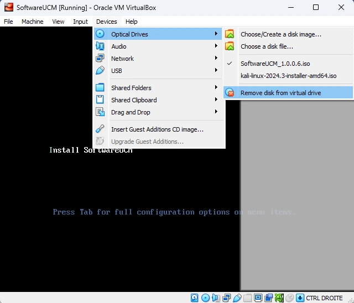
Task: Click the Audio speaker icon in Devices menu
Action: (100, 46)
